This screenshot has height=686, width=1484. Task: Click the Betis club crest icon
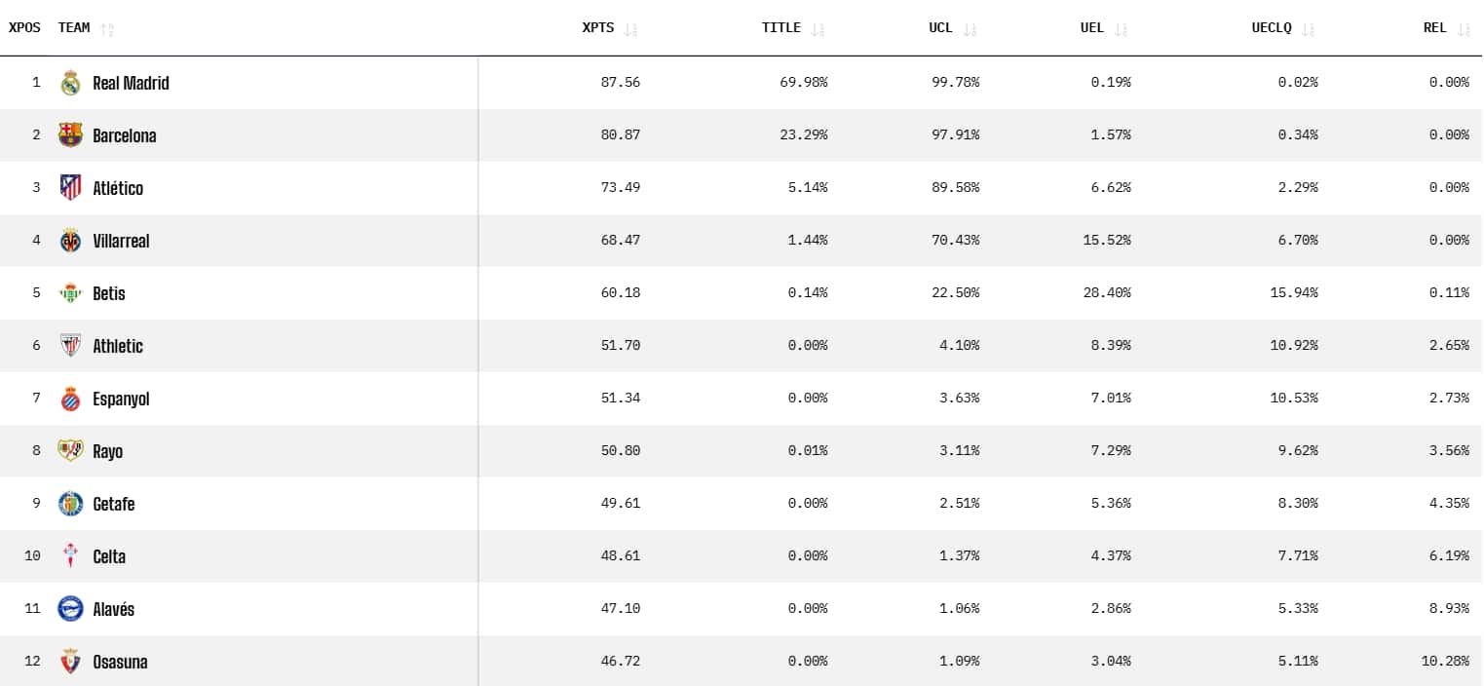[70, 293]
